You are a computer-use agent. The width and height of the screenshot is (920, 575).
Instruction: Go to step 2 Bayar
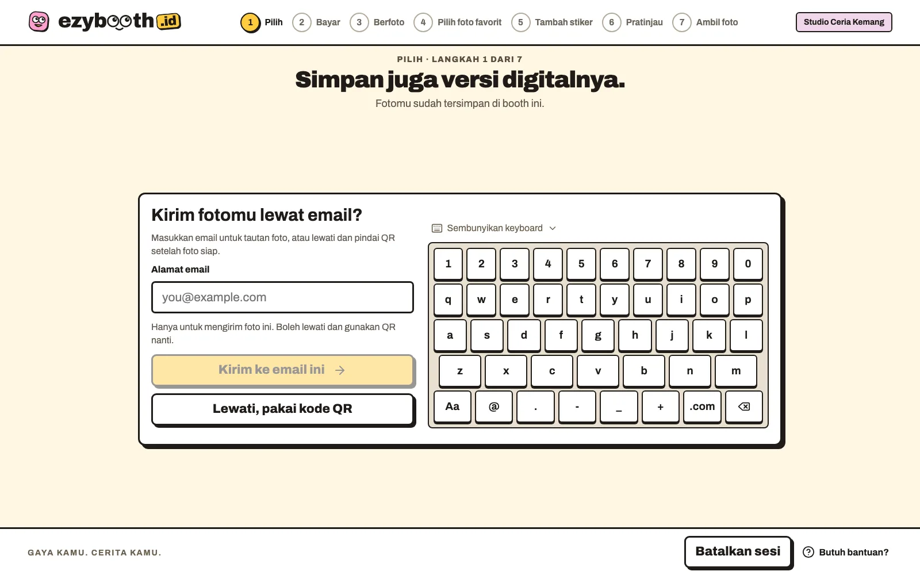[317, 22]
